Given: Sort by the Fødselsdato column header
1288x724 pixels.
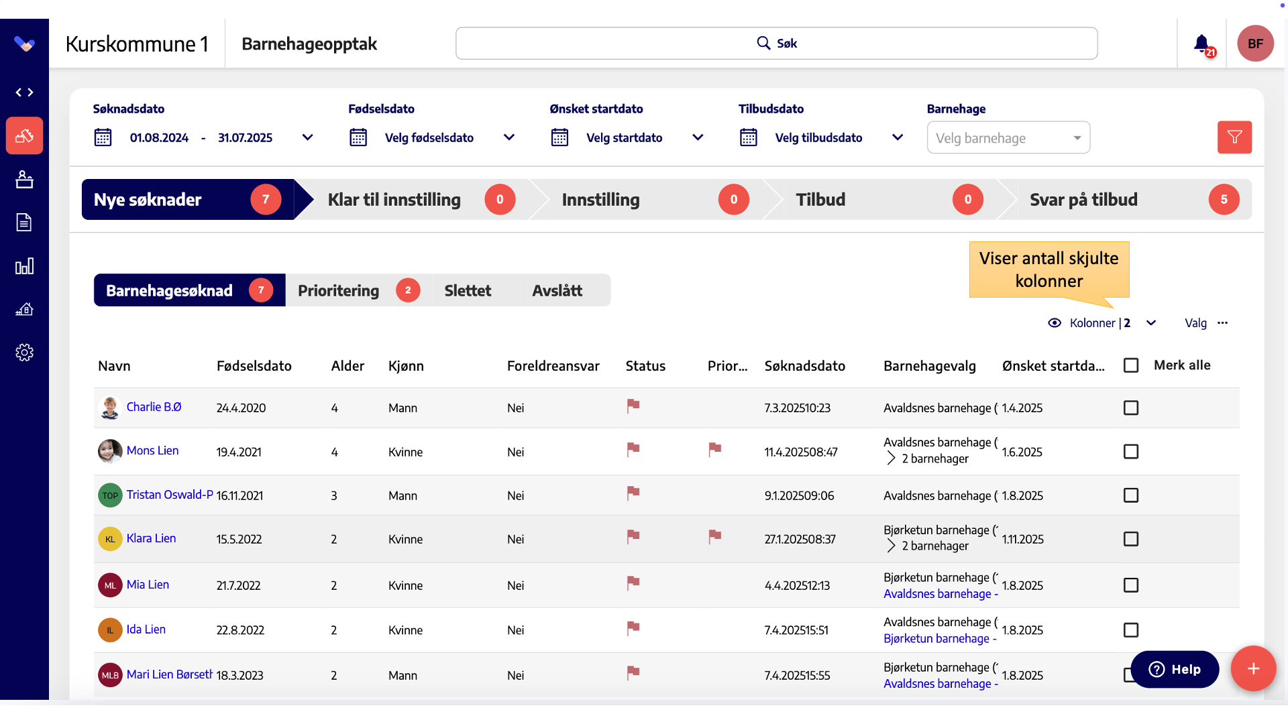Looking at the screenshot, I should coord(254,366).
